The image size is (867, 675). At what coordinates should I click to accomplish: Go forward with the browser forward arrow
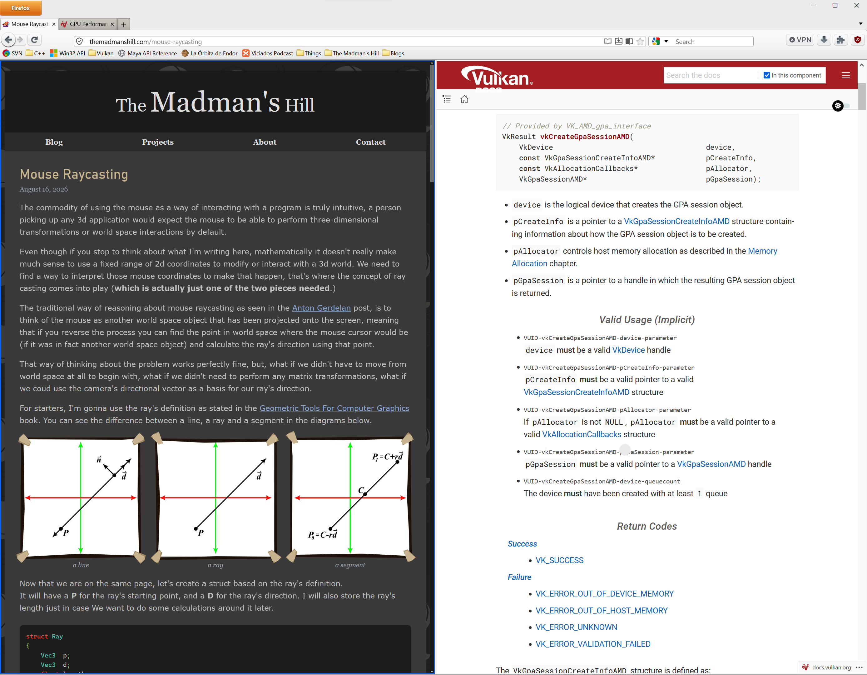(20, 40)
